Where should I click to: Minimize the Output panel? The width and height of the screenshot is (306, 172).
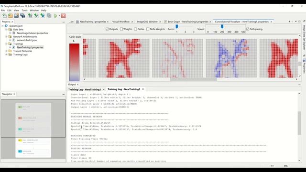299,85
